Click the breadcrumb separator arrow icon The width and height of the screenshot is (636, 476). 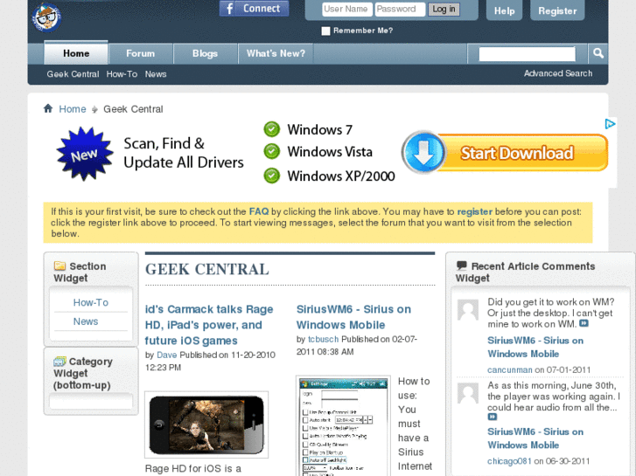94,109
